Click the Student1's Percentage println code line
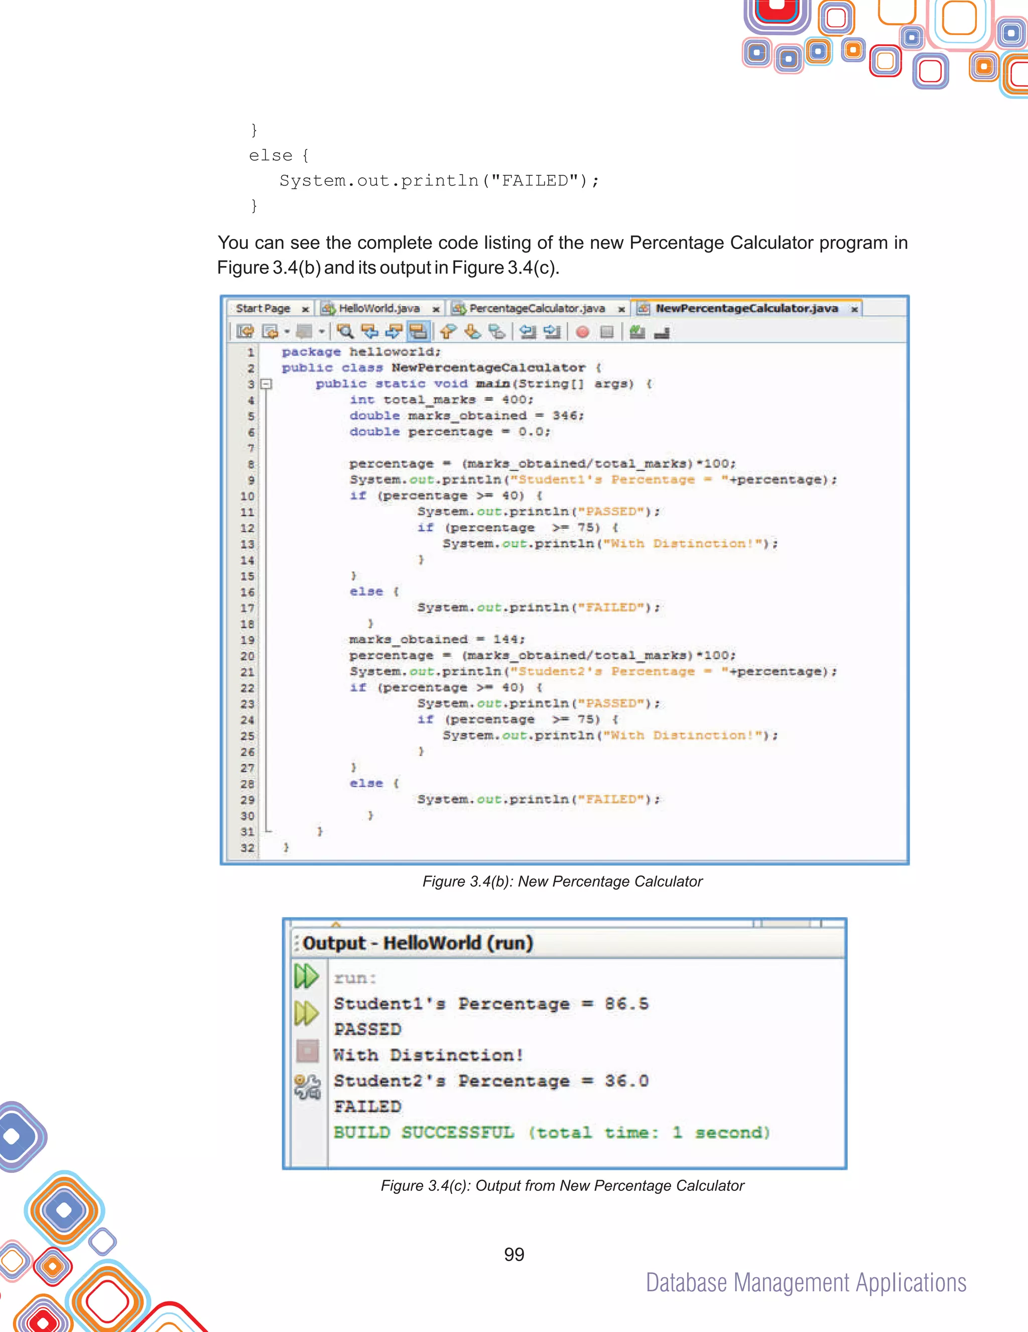Image resolution: width=1028 pixels, height=1332 pixels. coord(593,479)
